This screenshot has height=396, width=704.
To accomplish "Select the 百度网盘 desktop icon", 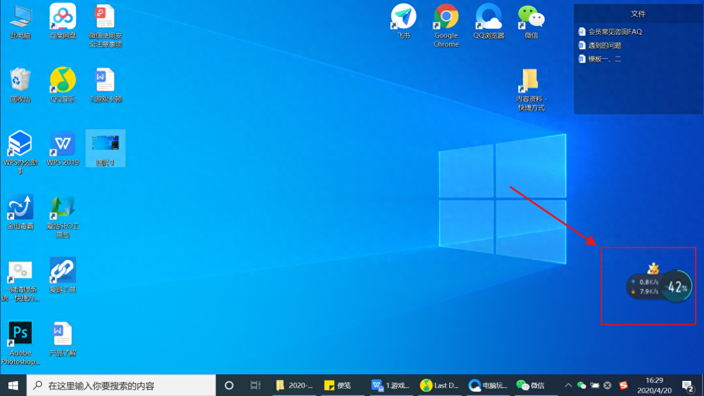I will 63,18.
